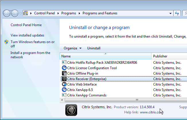Click publisher cell of Citrix Web Interface row

[167, 84]
